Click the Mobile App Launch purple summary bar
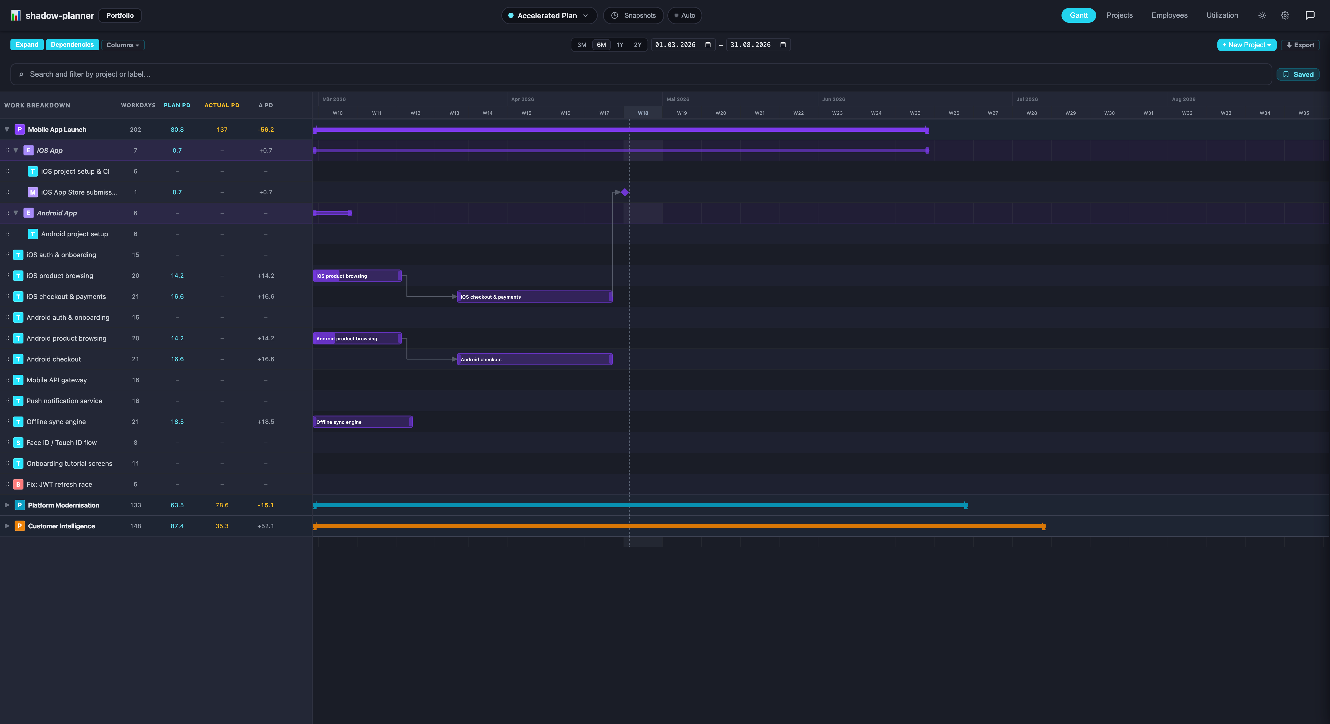The height and width of the screenshot is (724, 1330). tap(621, 130)
